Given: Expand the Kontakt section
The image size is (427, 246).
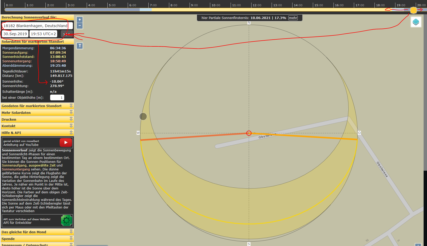Looking at the screenshot, I should (x=37, y=126).
